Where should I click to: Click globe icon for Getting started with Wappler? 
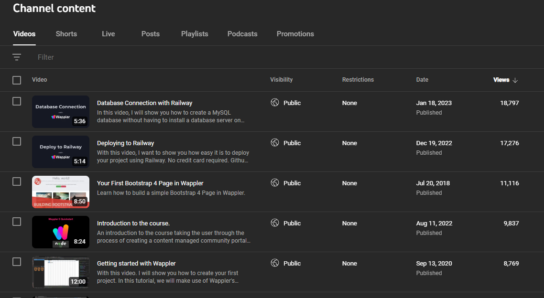click(275, 263)
